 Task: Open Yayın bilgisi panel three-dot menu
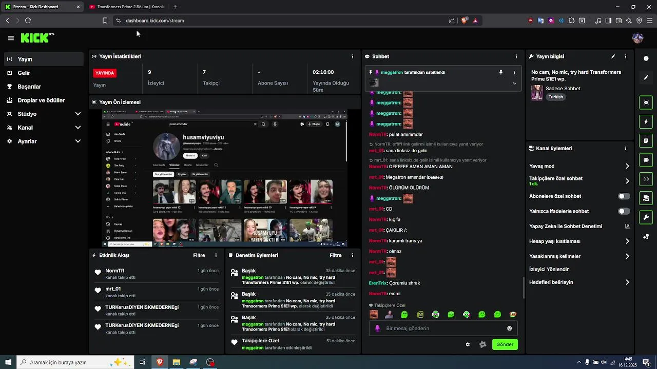pos(625,56)
